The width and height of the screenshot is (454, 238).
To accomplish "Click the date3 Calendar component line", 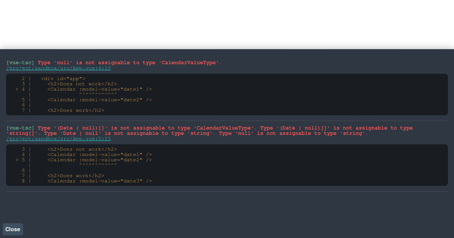I will [99, 181].
